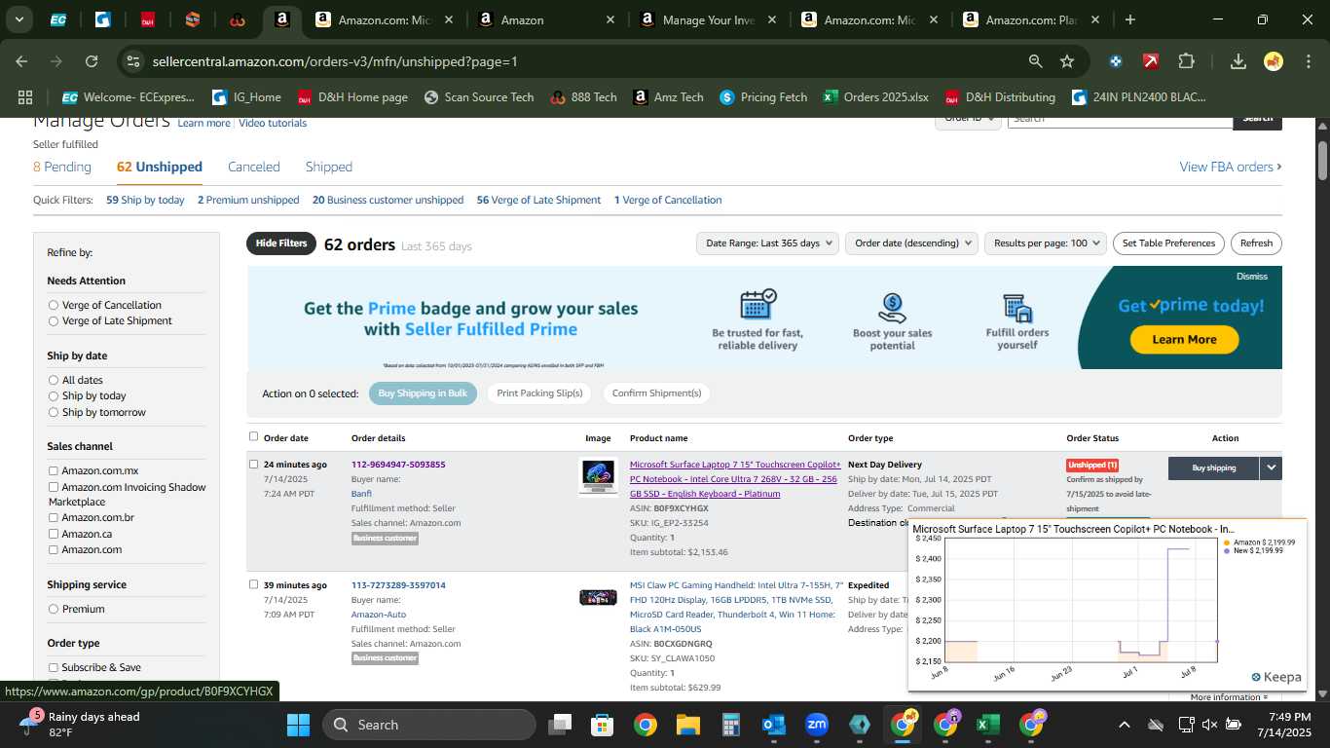This screenshot has height=748, width=1330.
Task: Open browser Downloads icon
Action: pyautogui.click(x=1238, y=61)
